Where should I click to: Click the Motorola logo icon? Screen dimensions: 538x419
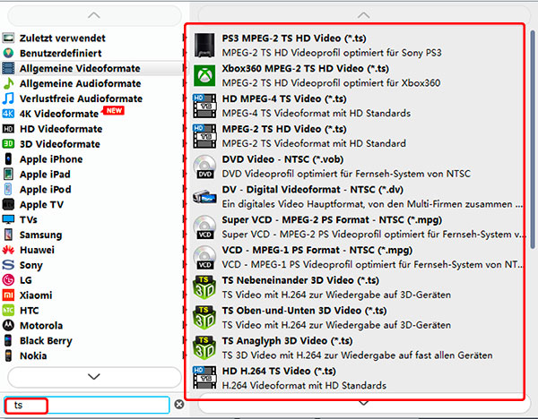[x=8, y=325]
